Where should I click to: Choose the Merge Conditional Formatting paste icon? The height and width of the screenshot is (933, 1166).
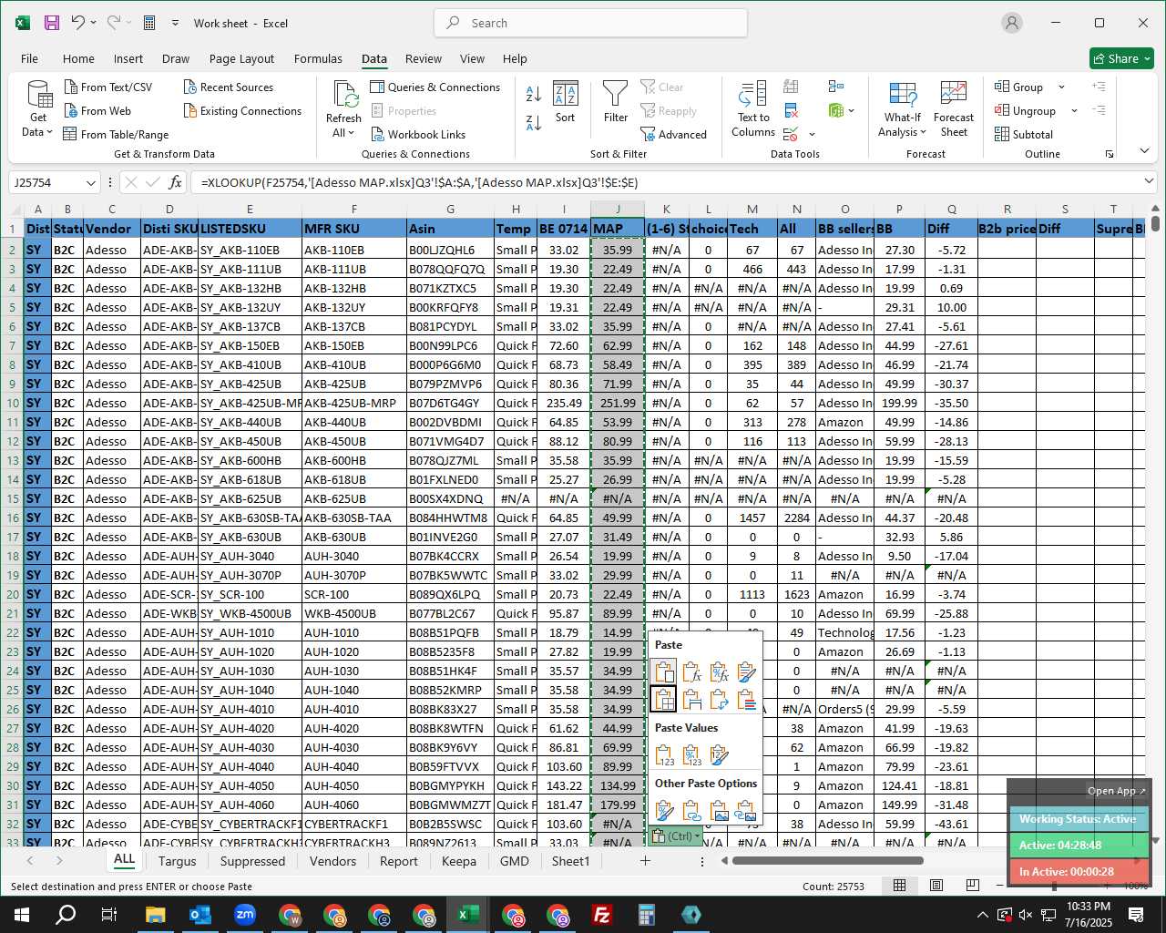pyautogui.click(x=746, y=700)
